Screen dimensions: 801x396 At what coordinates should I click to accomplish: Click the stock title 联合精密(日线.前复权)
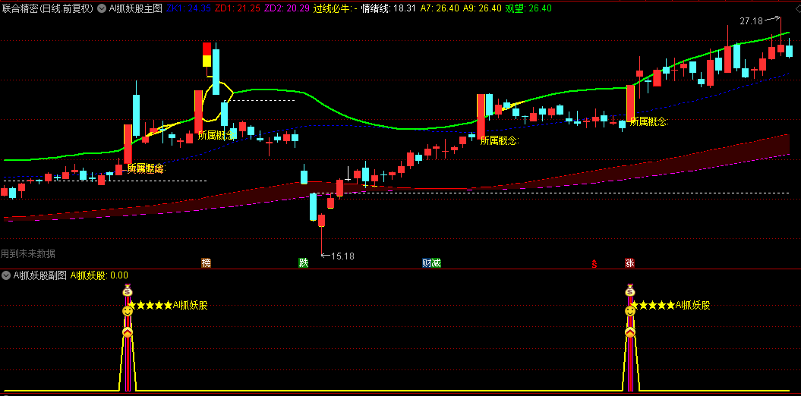[48, 8]
